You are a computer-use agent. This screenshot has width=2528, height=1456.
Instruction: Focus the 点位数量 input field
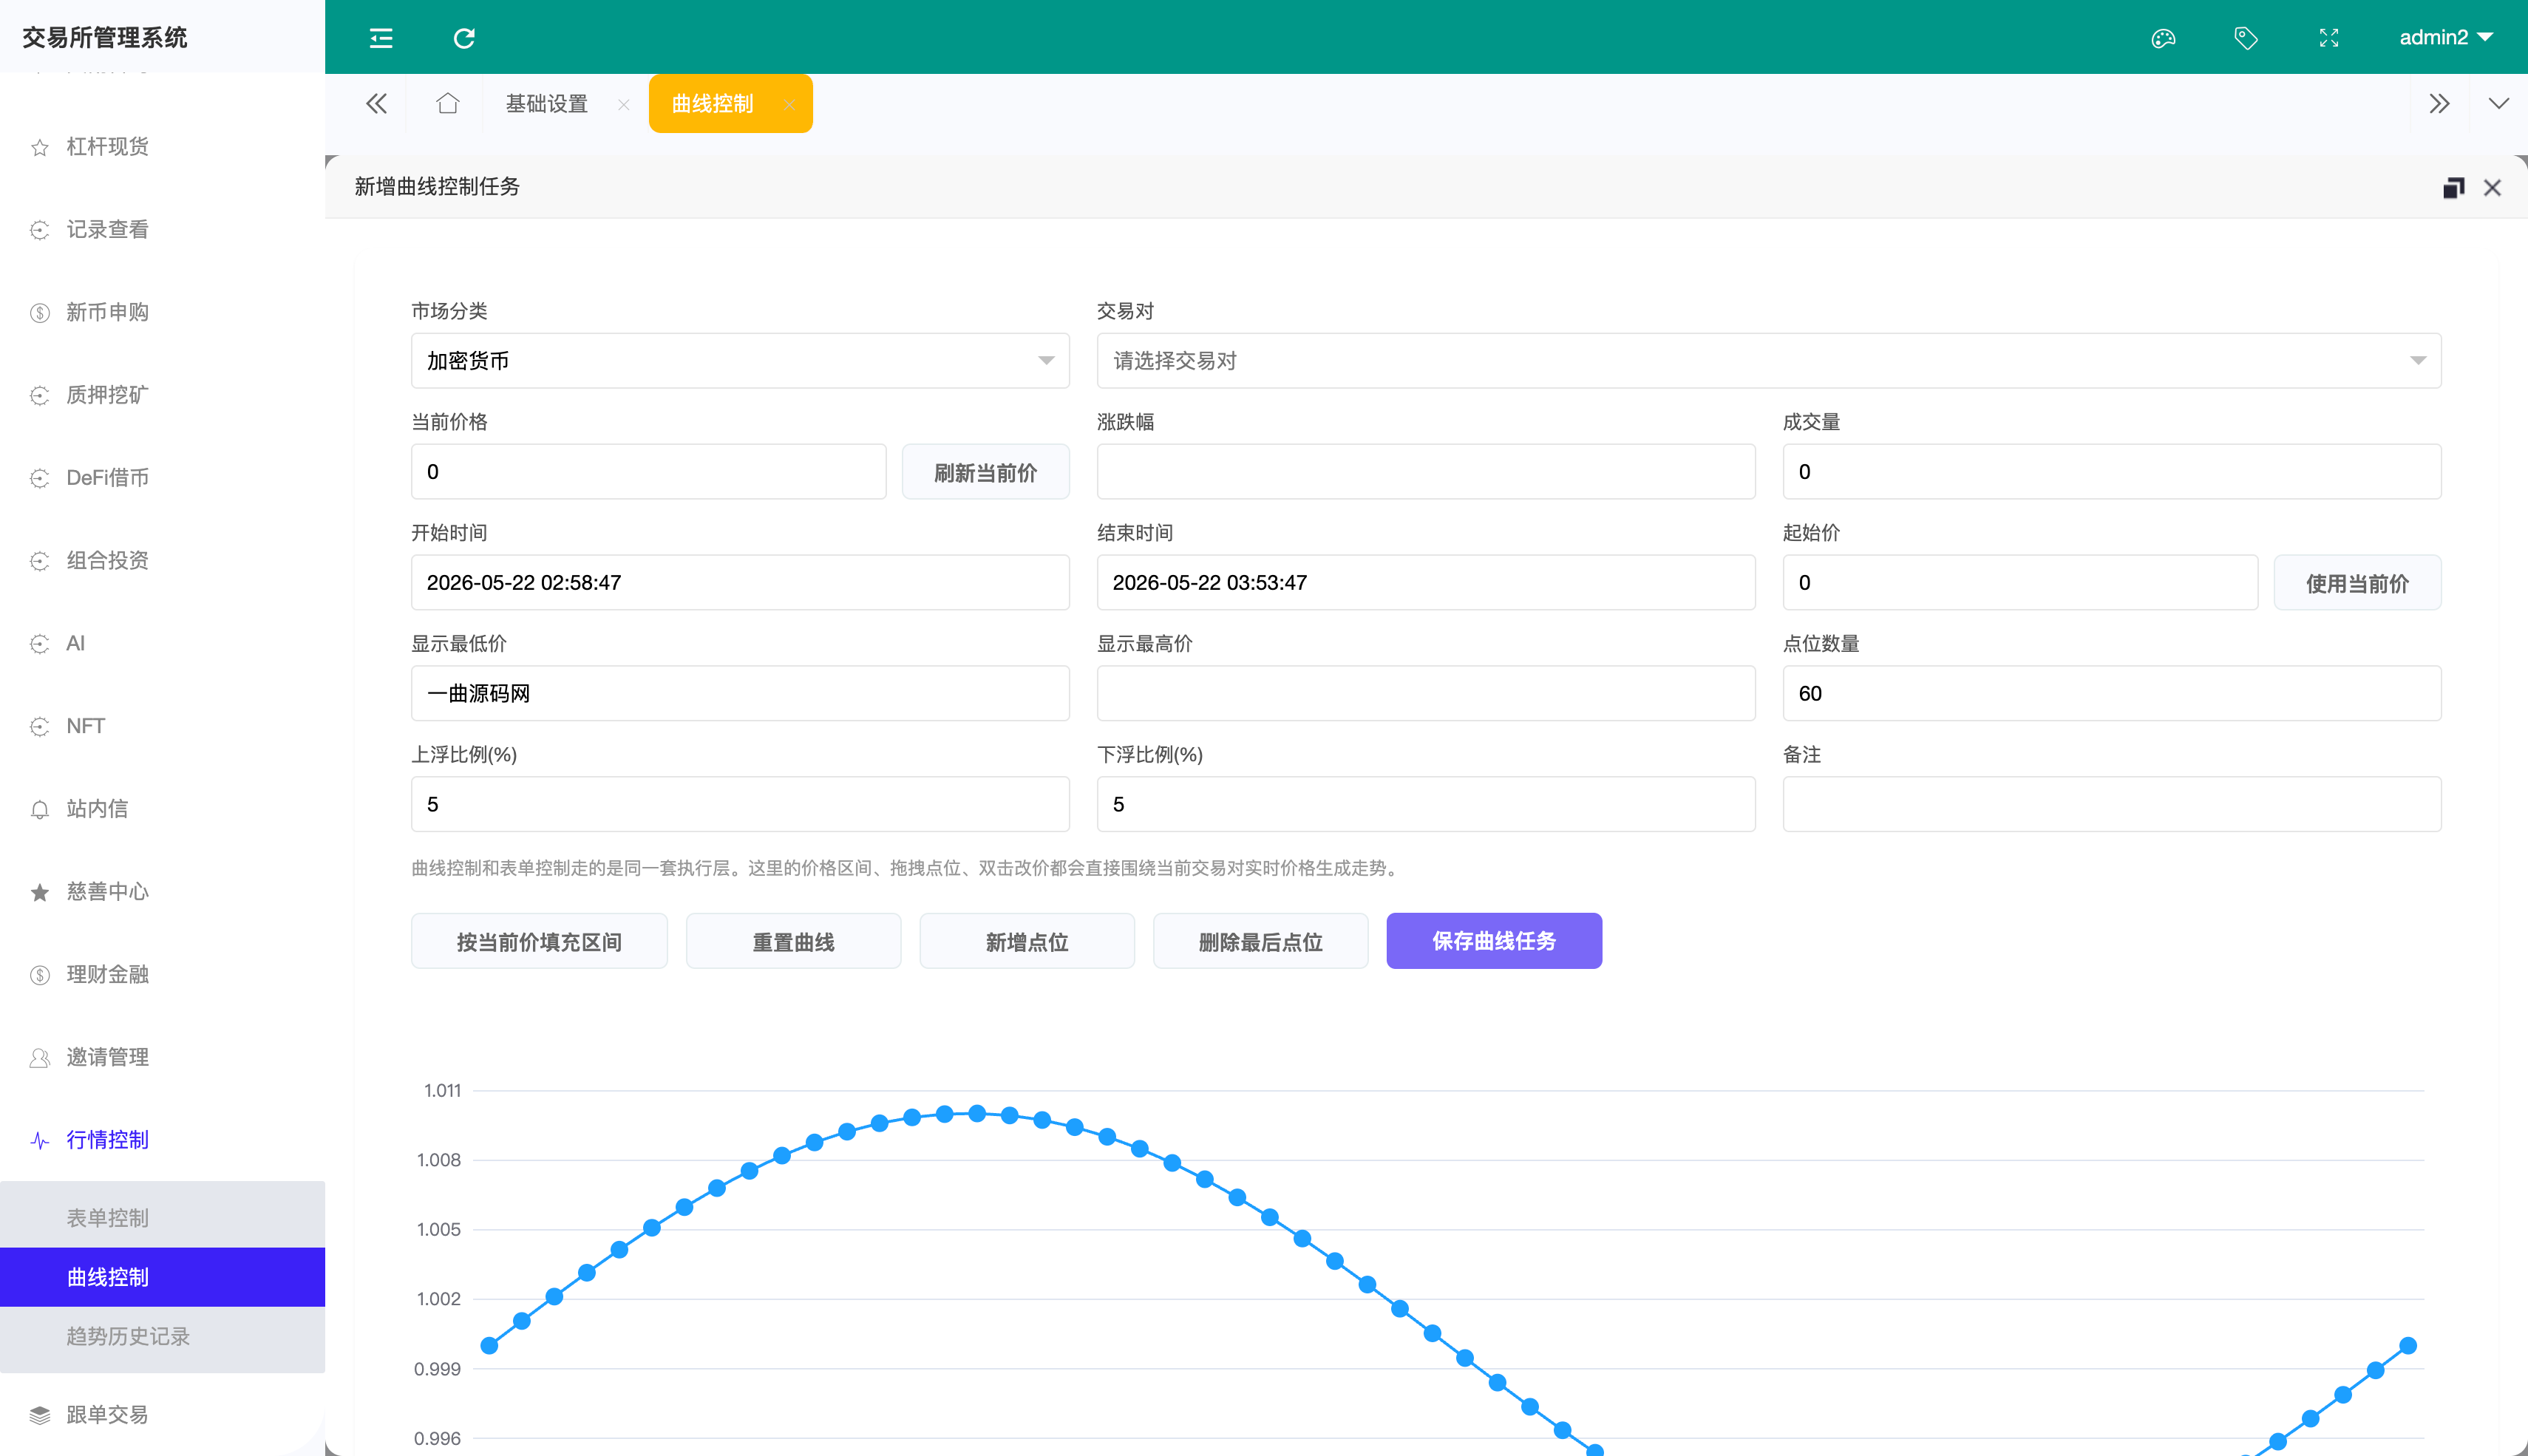click(2111, 693)
